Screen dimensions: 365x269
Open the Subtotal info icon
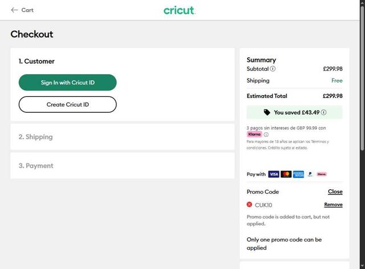tap(273, 69)
